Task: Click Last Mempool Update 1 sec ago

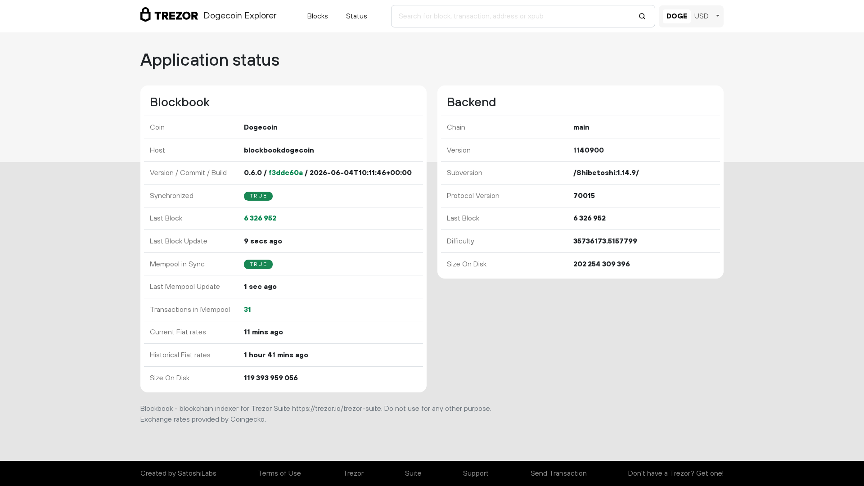Action: (260, 287)
